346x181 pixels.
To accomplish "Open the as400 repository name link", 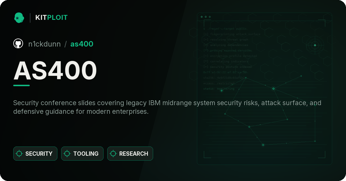I will (x=82, y=44).
